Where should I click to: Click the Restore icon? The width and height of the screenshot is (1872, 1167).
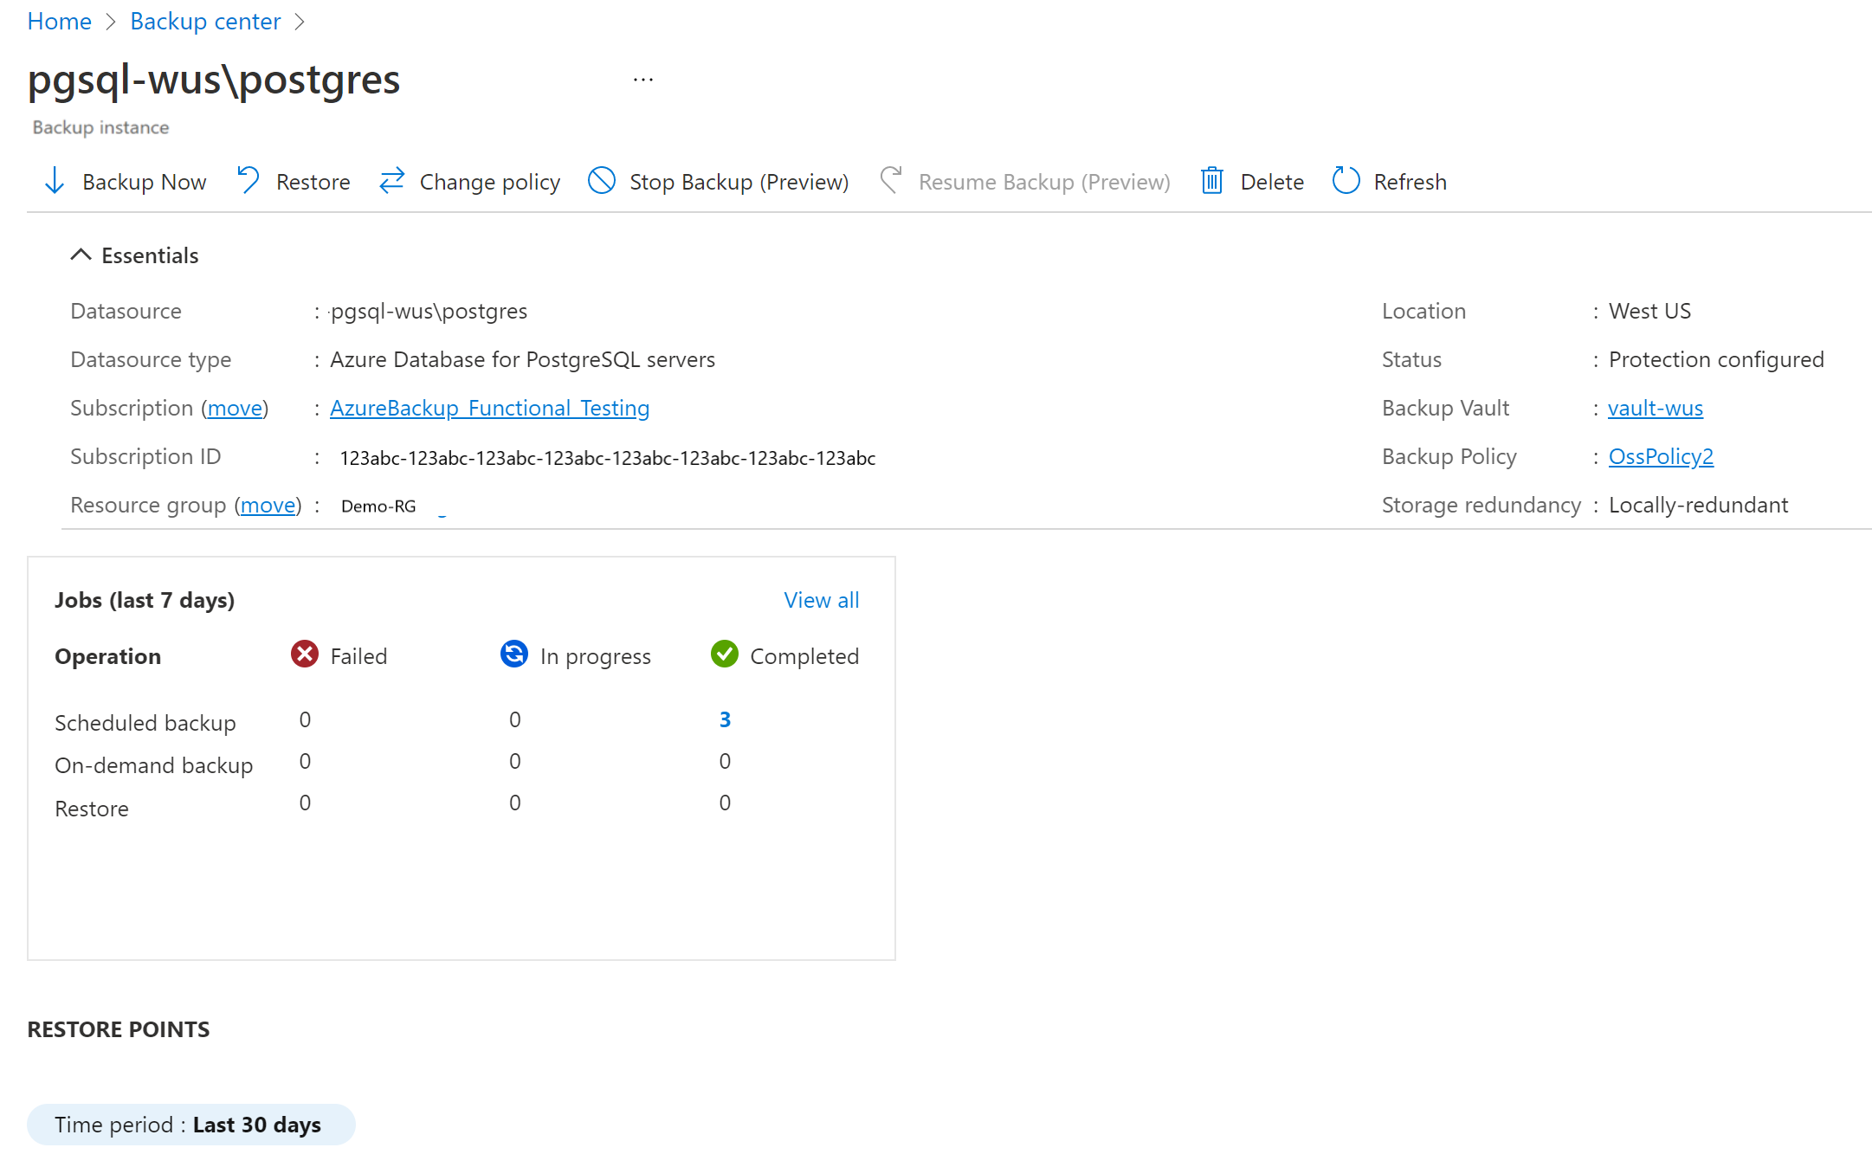tap(246, 182)
